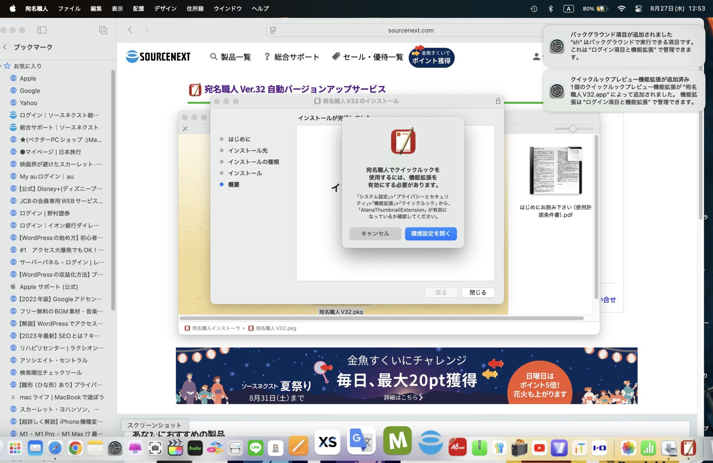Screen dimensions: 713x463
Task: Open new tab group icon in Safari
Action: tap(103, 30)
